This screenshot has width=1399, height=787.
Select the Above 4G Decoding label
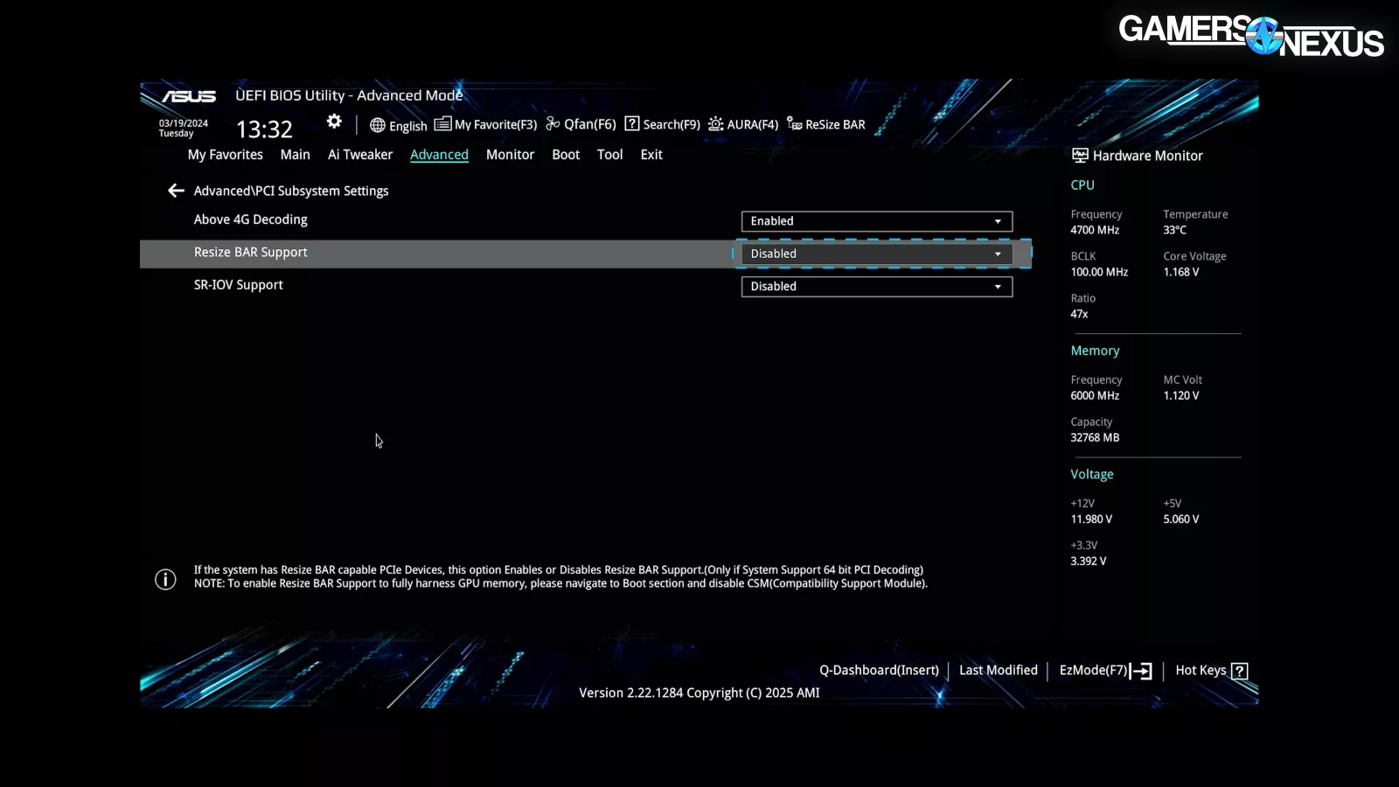[251, 219]
